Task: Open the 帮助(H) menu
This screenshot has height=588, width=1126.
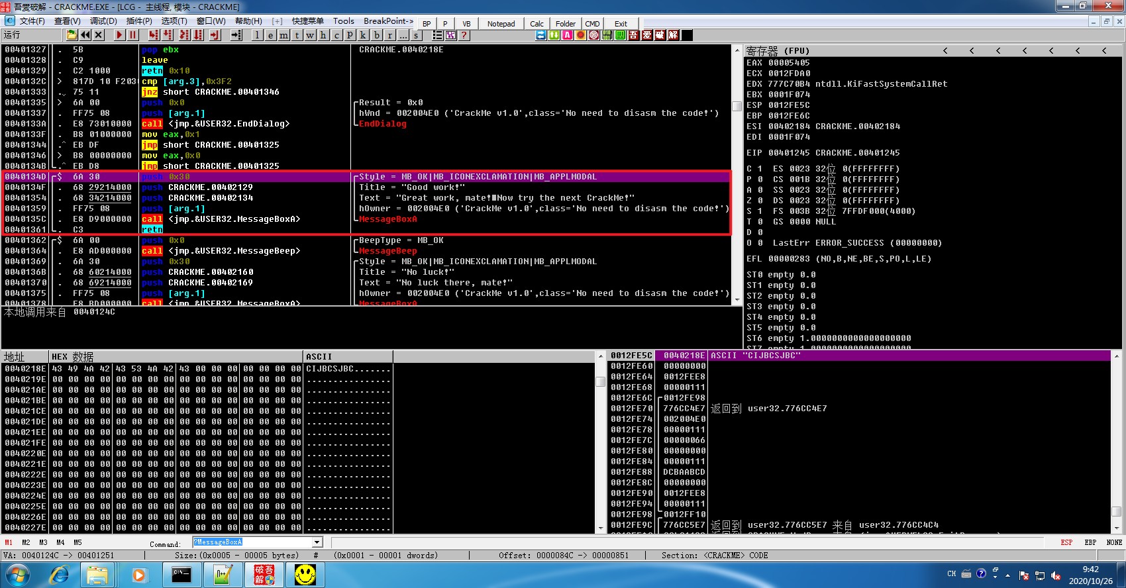Action: 248,21
